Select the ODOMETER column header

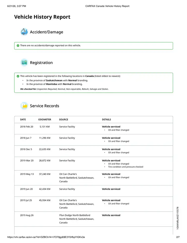pos(45,119)
